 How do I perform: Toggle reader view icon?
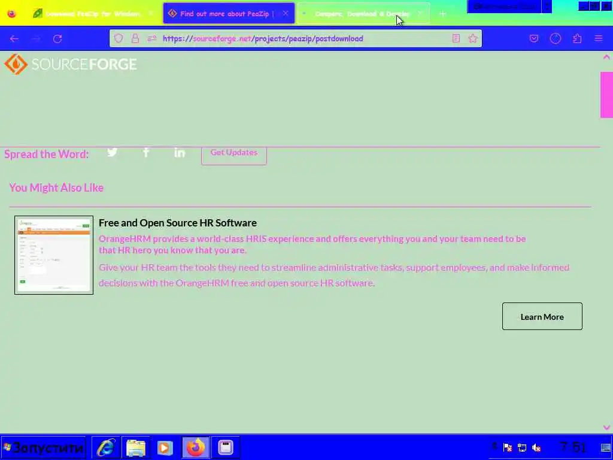[456, 38]
